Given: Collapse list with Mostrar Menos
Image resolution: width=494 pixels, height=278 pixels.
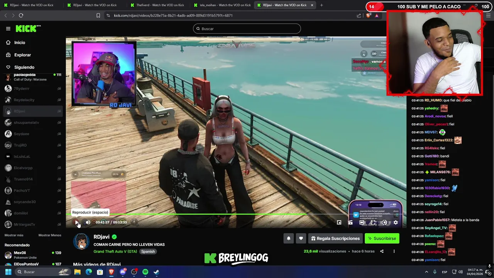Looking at the screenshot, I should [50, 235].
